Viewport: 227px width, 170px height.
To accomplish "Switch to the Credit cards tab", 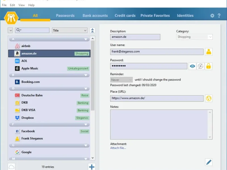I will (x=125, y=16).
